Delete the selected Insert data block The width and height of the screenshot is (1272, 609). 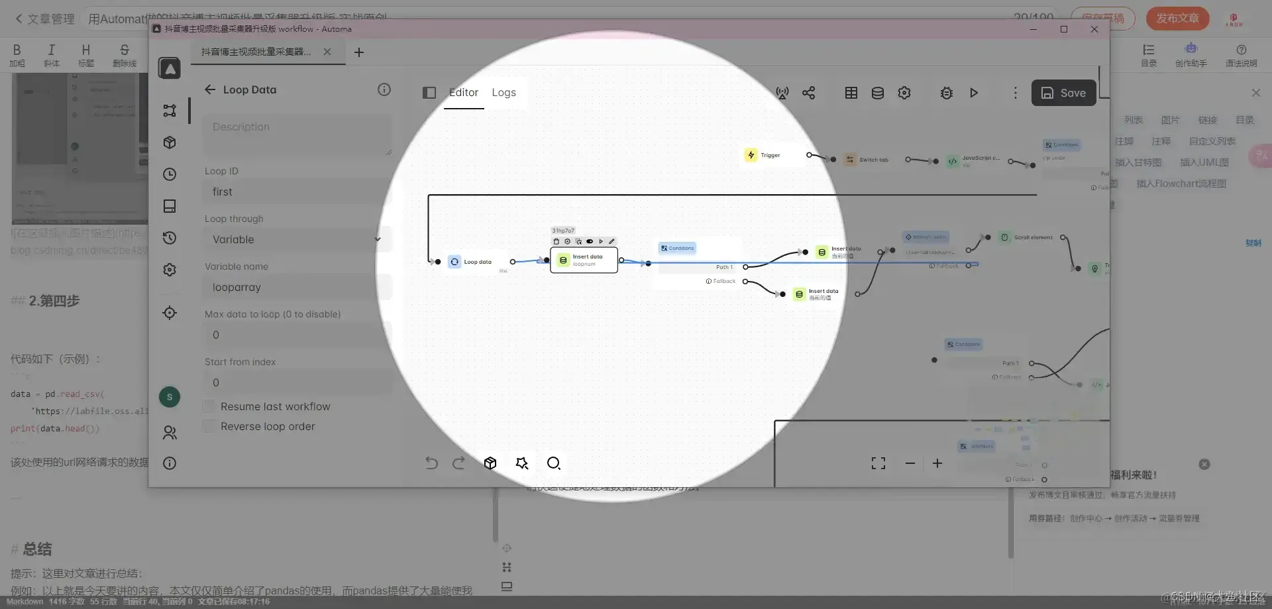[556, 241]
